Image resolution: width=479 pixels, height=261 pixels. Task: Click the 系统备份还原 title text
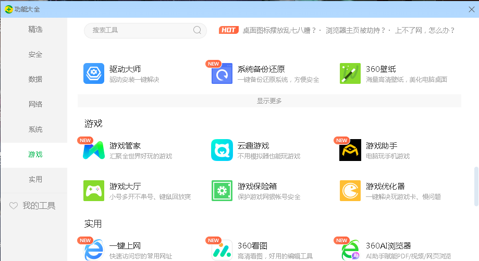pyautogui.click(x=261, y=69)
